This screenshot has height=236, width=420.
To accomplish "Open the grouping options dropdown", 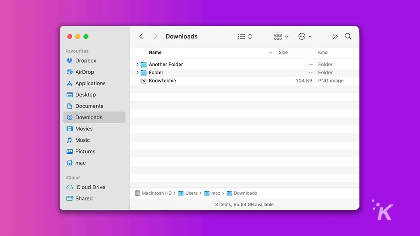I will click(x=281, y=36).
